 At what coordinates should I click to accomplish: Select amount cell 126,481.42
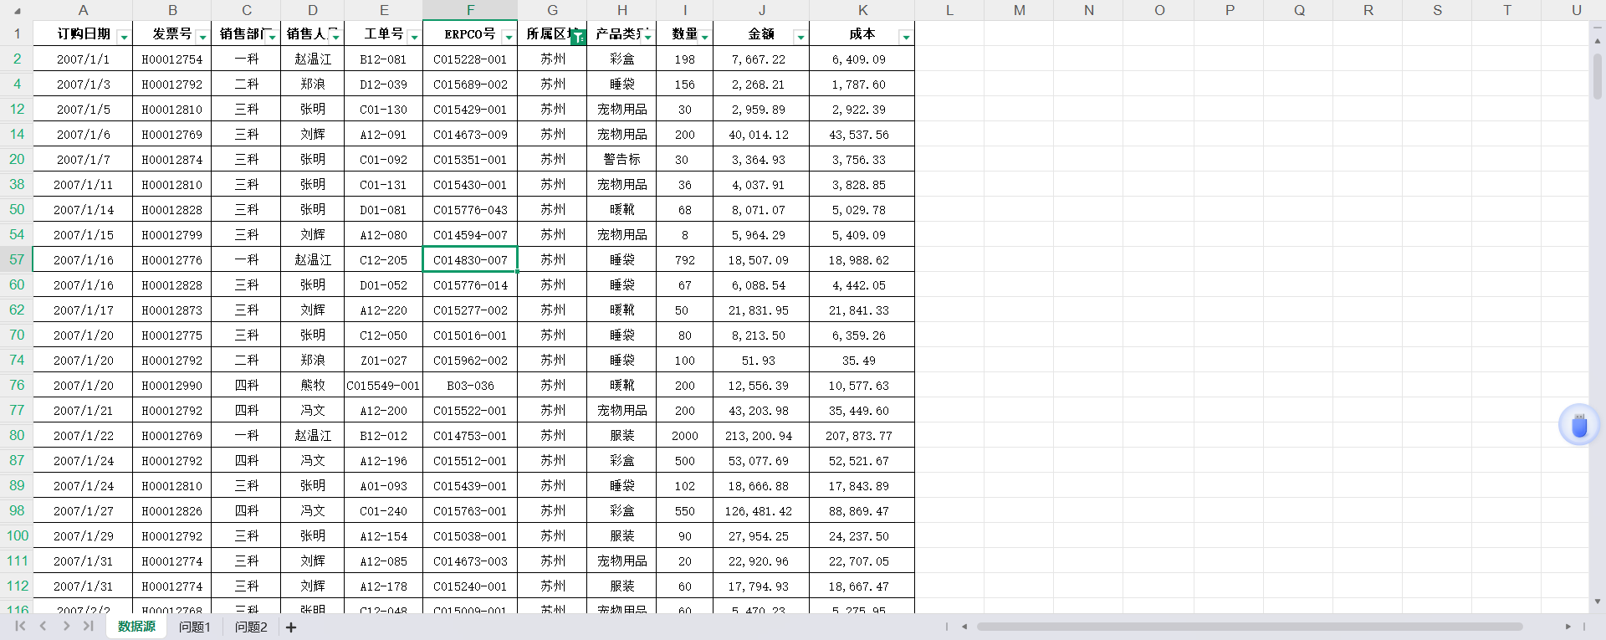click(761, 510)
